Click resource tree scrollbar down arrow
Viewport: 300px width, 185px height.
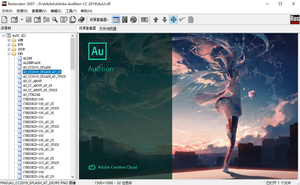coord(72,177)
